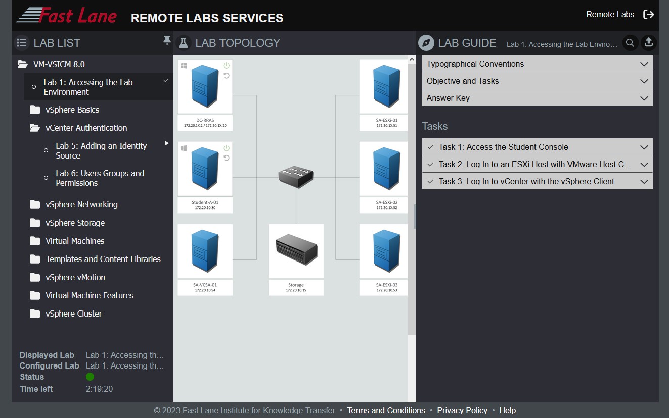Expand the Answer Key section
Image resolution: width=669 pixels, height=418 pixels.
[538, 98]
